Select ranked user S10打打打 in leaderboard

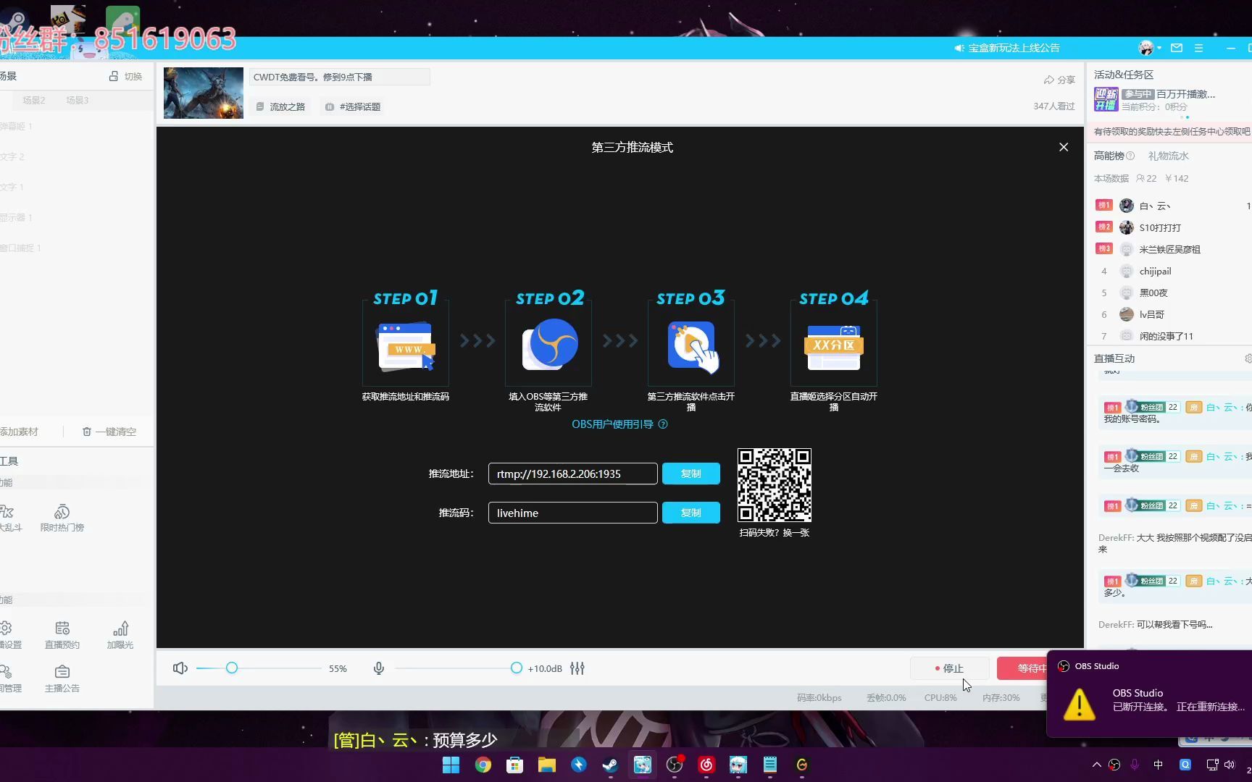(1160, 227)
